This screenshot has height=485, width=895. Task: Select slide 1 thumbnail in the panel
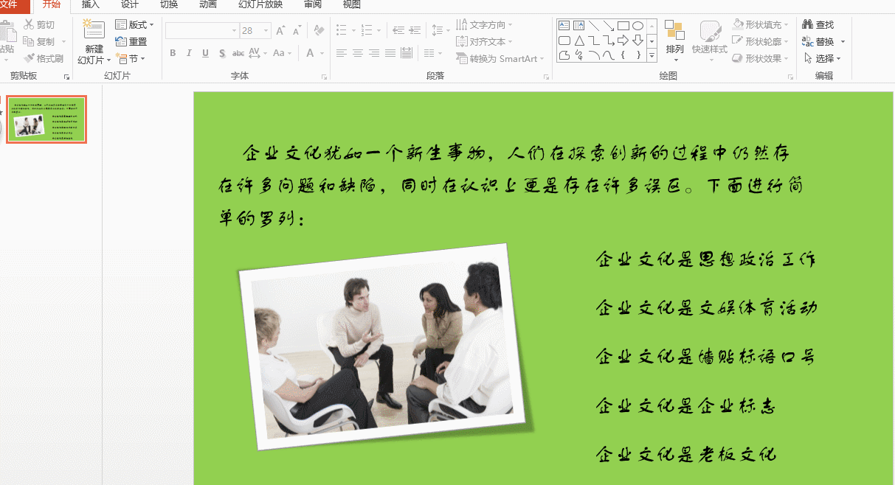point(46,119)
